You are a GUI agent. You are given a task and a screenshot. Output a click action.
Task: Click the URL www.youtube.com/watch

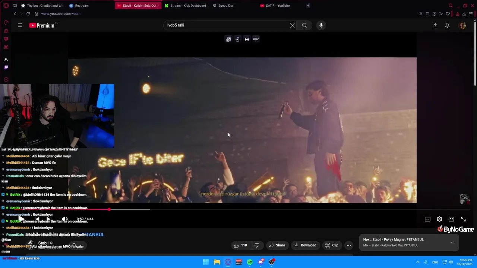61,14
